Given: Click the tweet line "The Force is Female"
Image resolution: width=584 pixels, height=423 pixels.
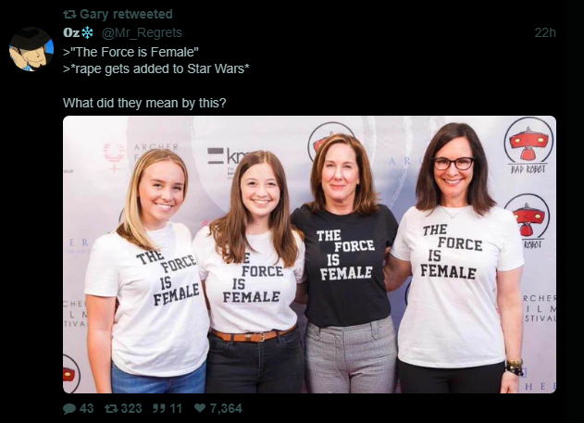Looking at the screenshot, I should 130,52.
